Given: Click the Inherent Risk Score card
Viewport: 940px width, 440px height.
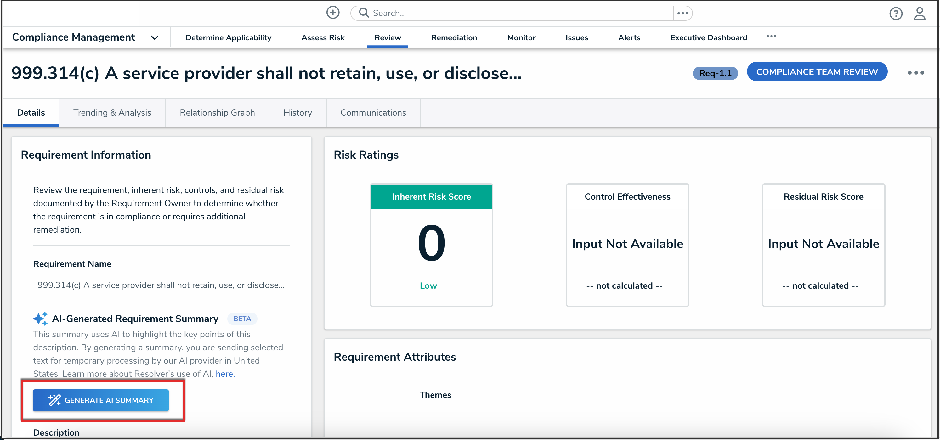Looking at the screenshot, I should coord(431,245).
